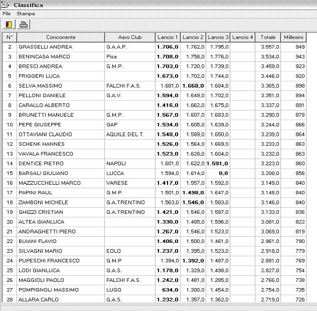Click the Concorrente column header
This screenshot has width=317, height=311.
click(60, 37)
